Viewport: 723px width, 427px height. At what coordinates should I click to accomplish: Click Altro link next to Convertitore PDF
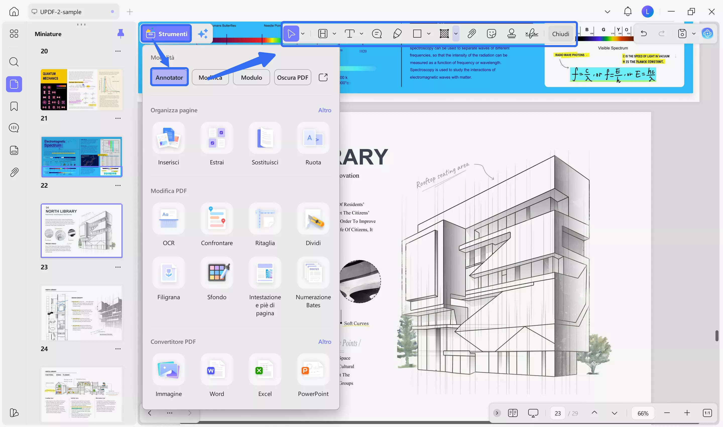point(324,342)
